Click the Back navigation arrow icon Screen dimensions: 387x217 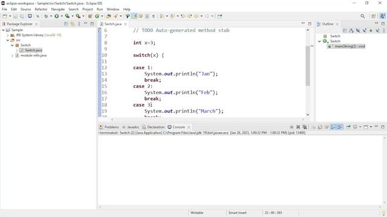click(x=196, y=16)
